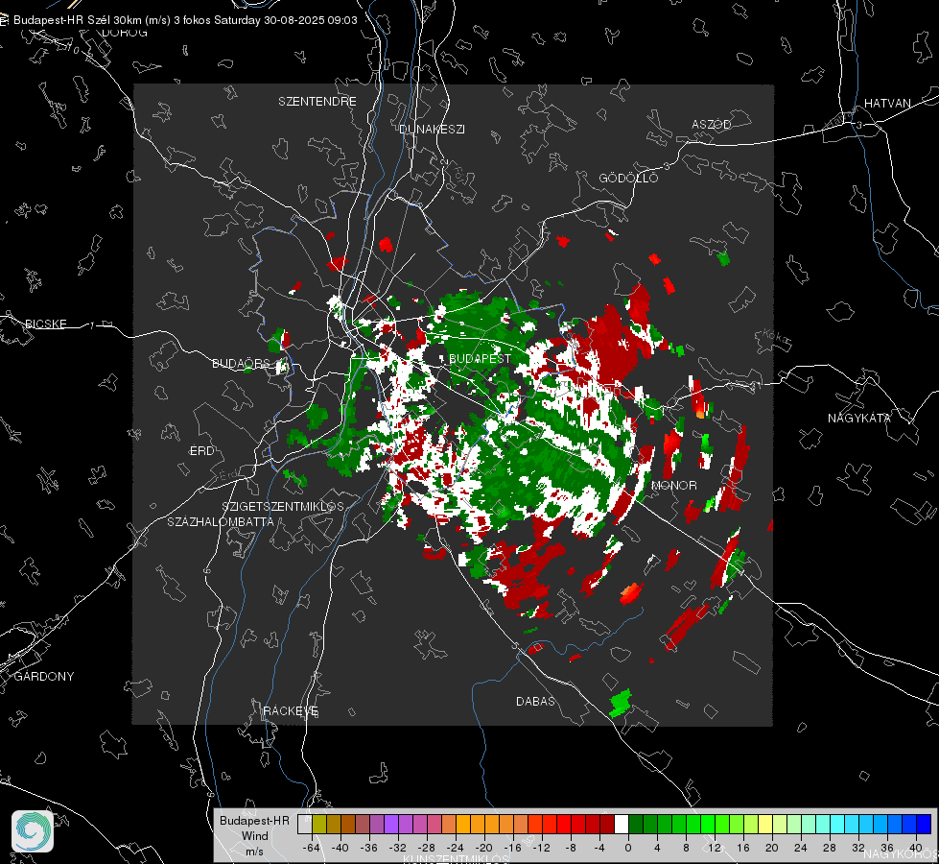Select the white 0 m/s legend swatch
The width and height of the screenshot is (939, 864).
pyautogui.click(x=622, y=825)
